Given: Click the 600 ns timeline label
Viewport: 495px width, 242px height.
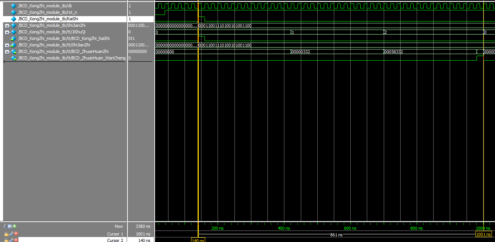Looking at the screenshot, I should tap(350, 228).
